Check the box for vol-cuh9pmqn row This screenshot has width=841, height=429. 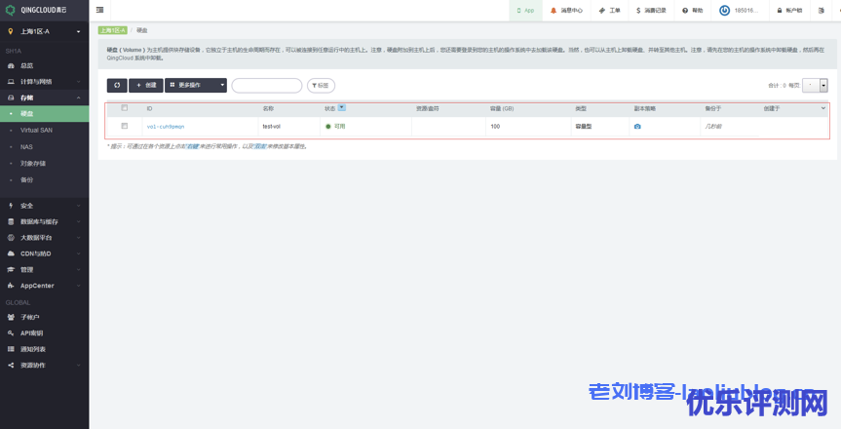coord(125,126)
